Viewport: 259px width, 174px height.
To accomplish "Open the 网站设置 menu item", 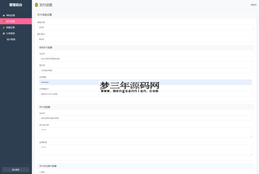I will [x=11, y=15].
